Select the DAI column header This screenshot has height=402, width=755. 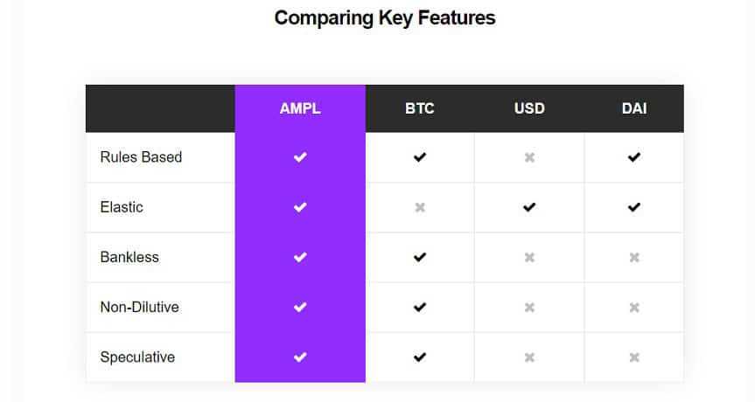pos(634,109)
